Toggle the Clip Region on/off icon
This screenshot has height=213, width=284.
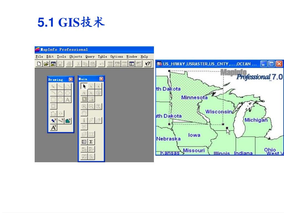pyautogui.click(x=84, y=156)
